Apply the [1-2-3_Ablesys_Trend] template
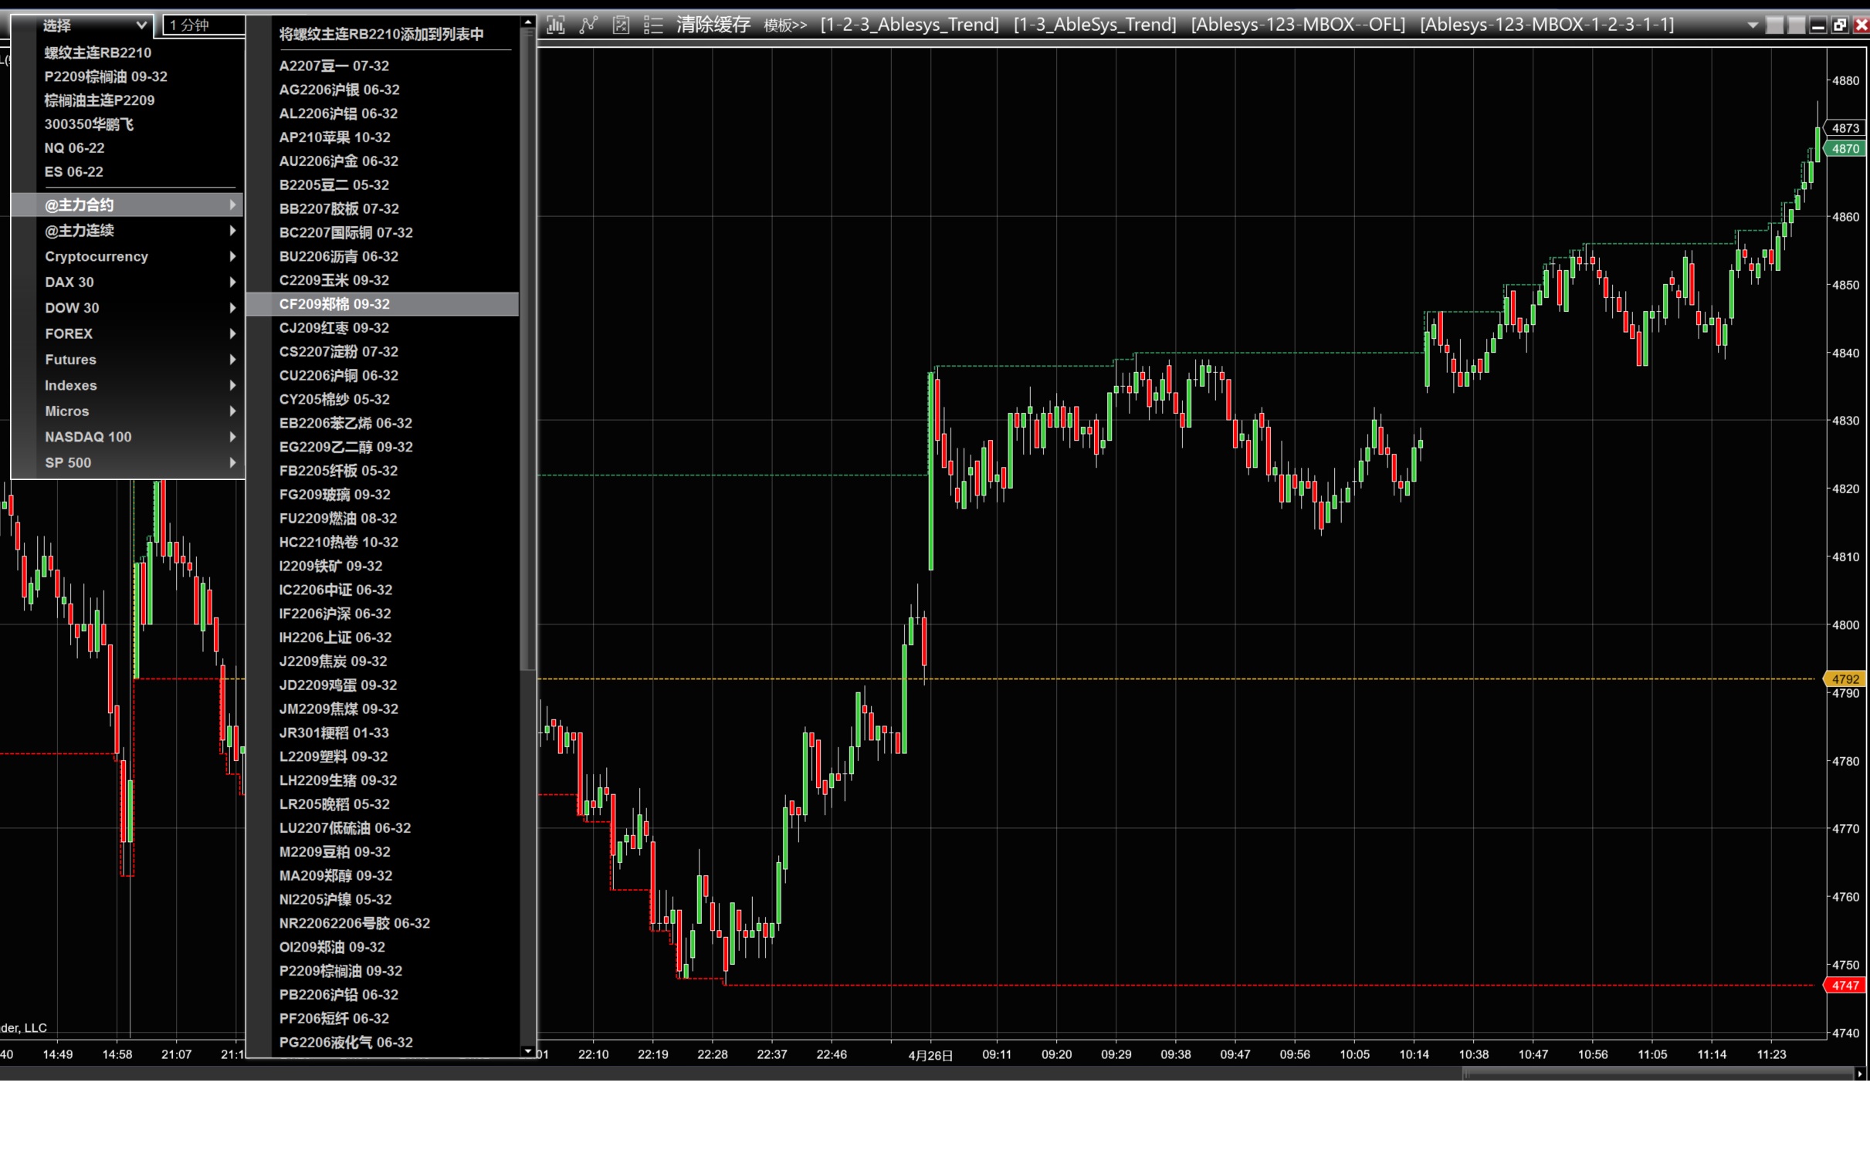 [910, 25]
